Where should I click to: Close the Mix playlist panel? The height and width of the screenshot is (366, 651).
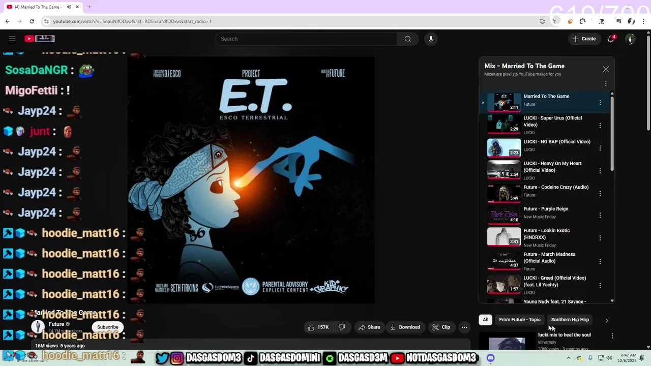pyautogui.click(x=606, y=69)
